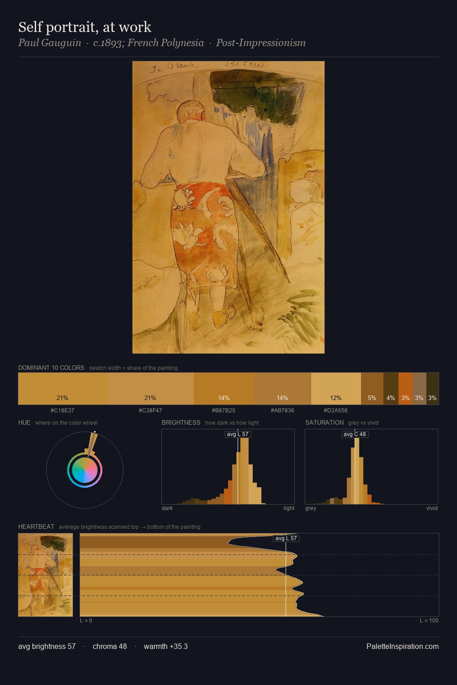457x685 pixels.
Task: Click the hex code '#AB7836' label
Action: pyautogui.click(x=282, y=411)
